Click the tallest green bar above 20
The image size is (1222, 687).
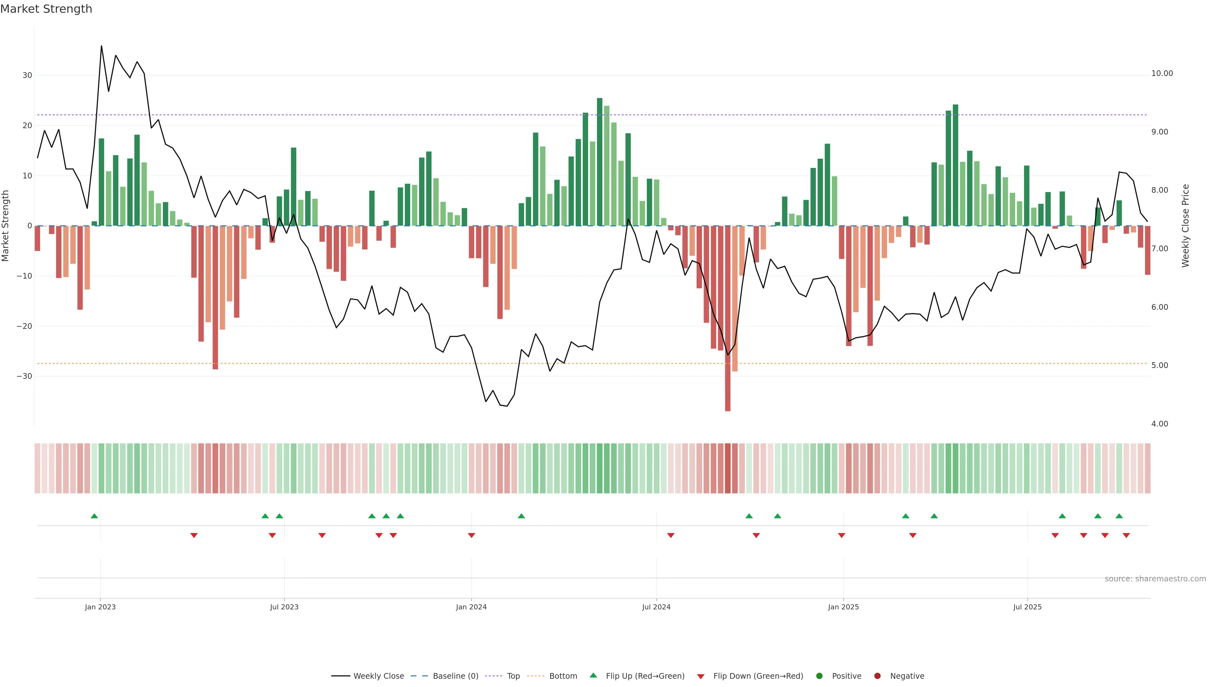(x=600, y=161)
